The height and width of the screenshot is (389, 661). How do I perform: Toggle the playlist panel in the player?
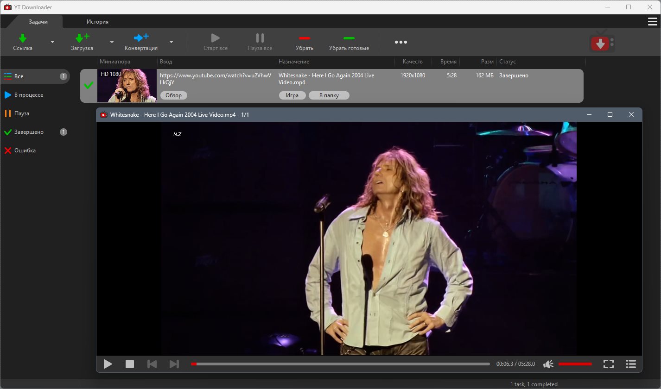(x=630, y=364)
